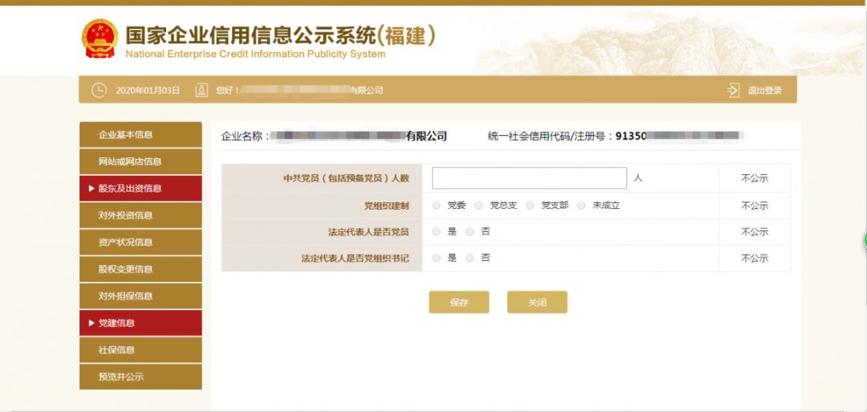The image size is (867, 412).
Task: Open 对外投资信息 in the sidebar
Action: (140, 215)
